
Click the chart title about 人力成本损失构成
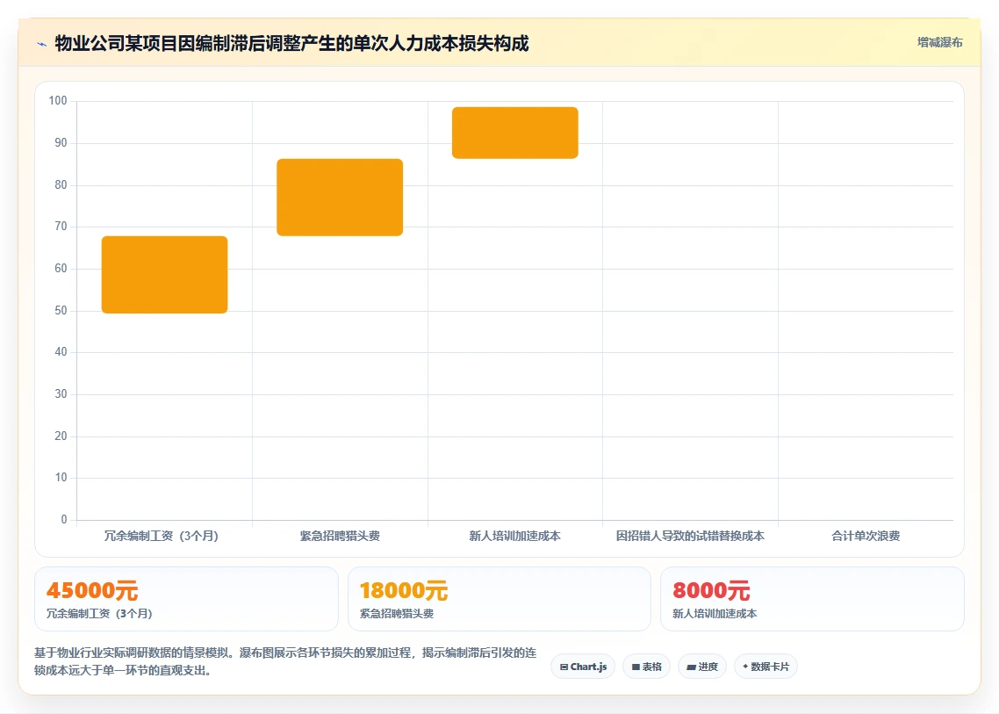[291, 43]
